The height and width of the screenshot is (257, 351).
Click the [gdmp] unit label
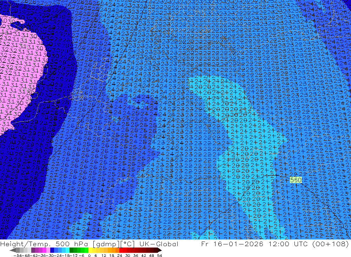click(x=106, y=244)
